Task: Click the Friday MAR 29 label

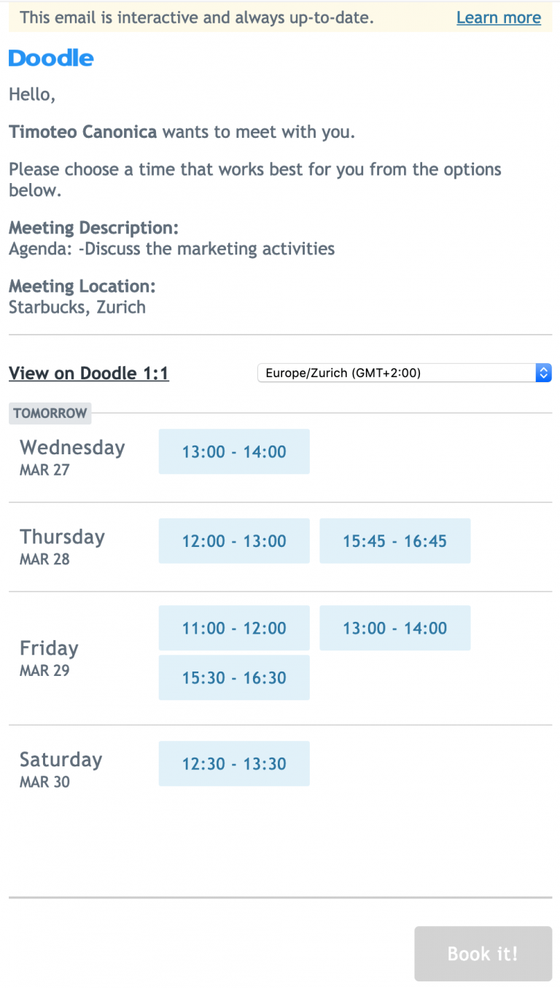Action: point(48,657)
